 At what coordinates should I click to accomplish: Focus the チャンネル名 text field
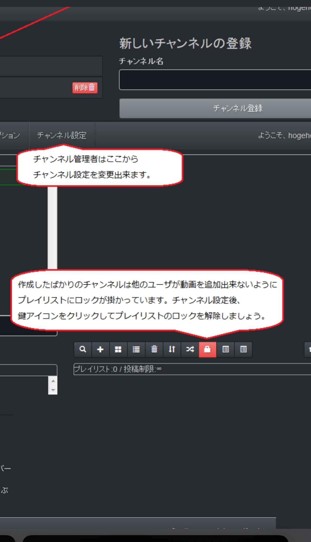[x=215, y=80]
